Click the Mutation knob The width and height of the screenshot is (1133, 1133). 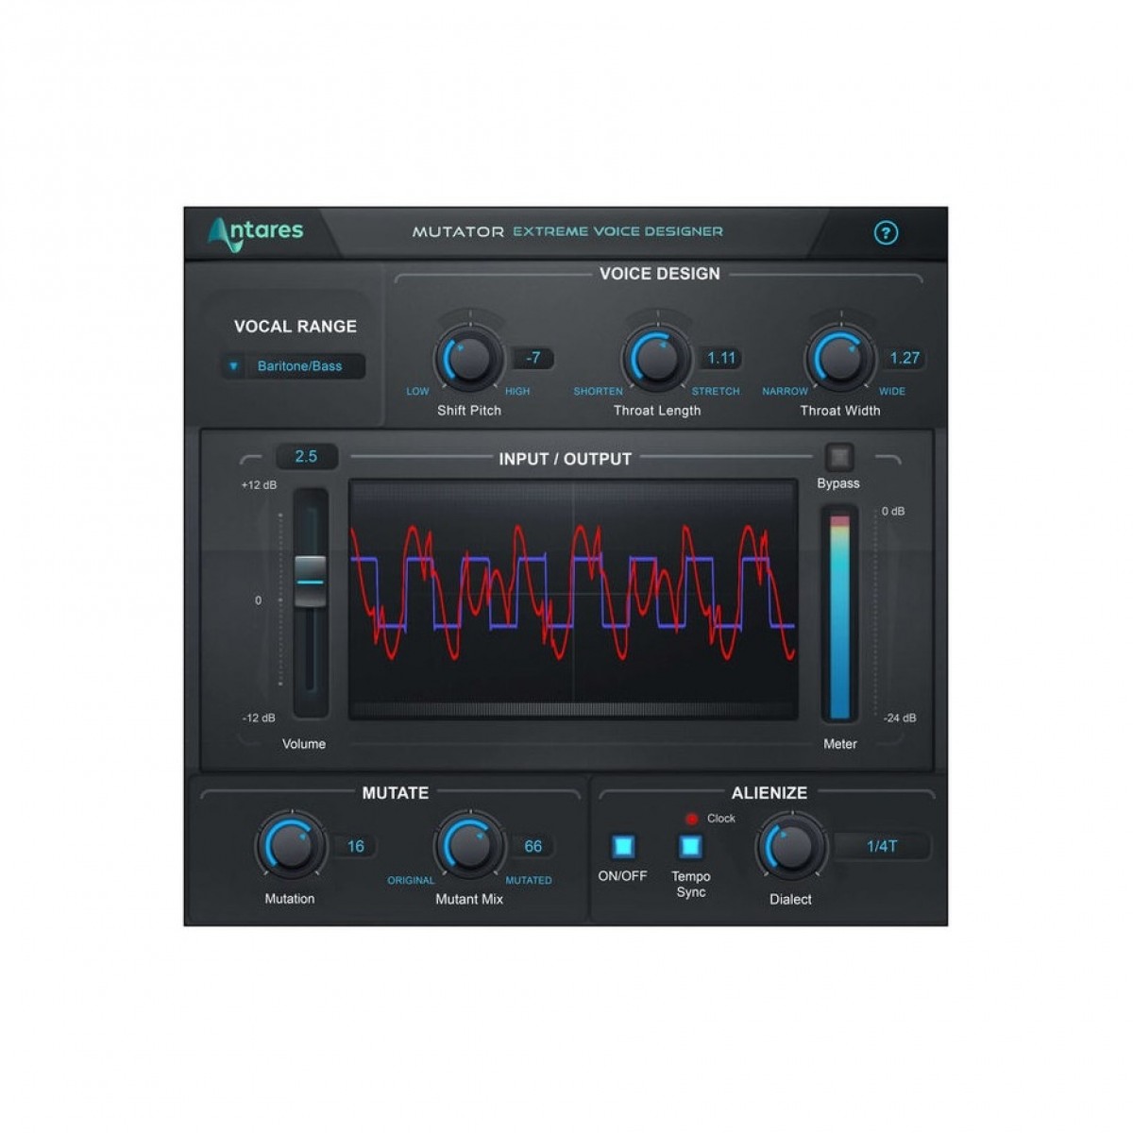[x=290, y=846]
